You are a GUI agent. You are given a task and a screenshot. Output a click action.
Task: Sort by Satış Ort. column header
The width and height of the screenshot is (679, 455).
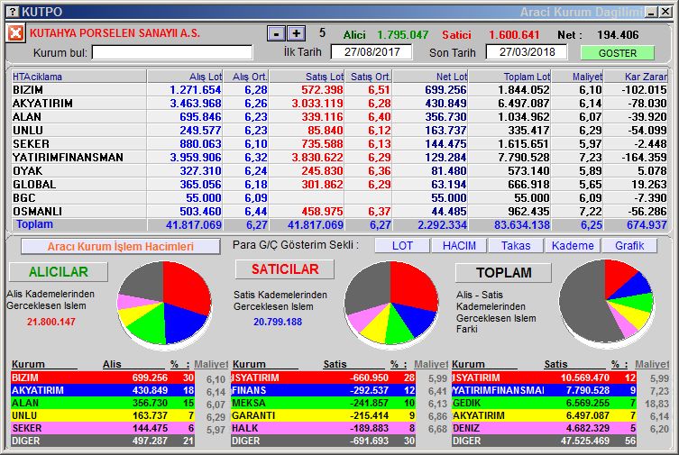[369, 77]
